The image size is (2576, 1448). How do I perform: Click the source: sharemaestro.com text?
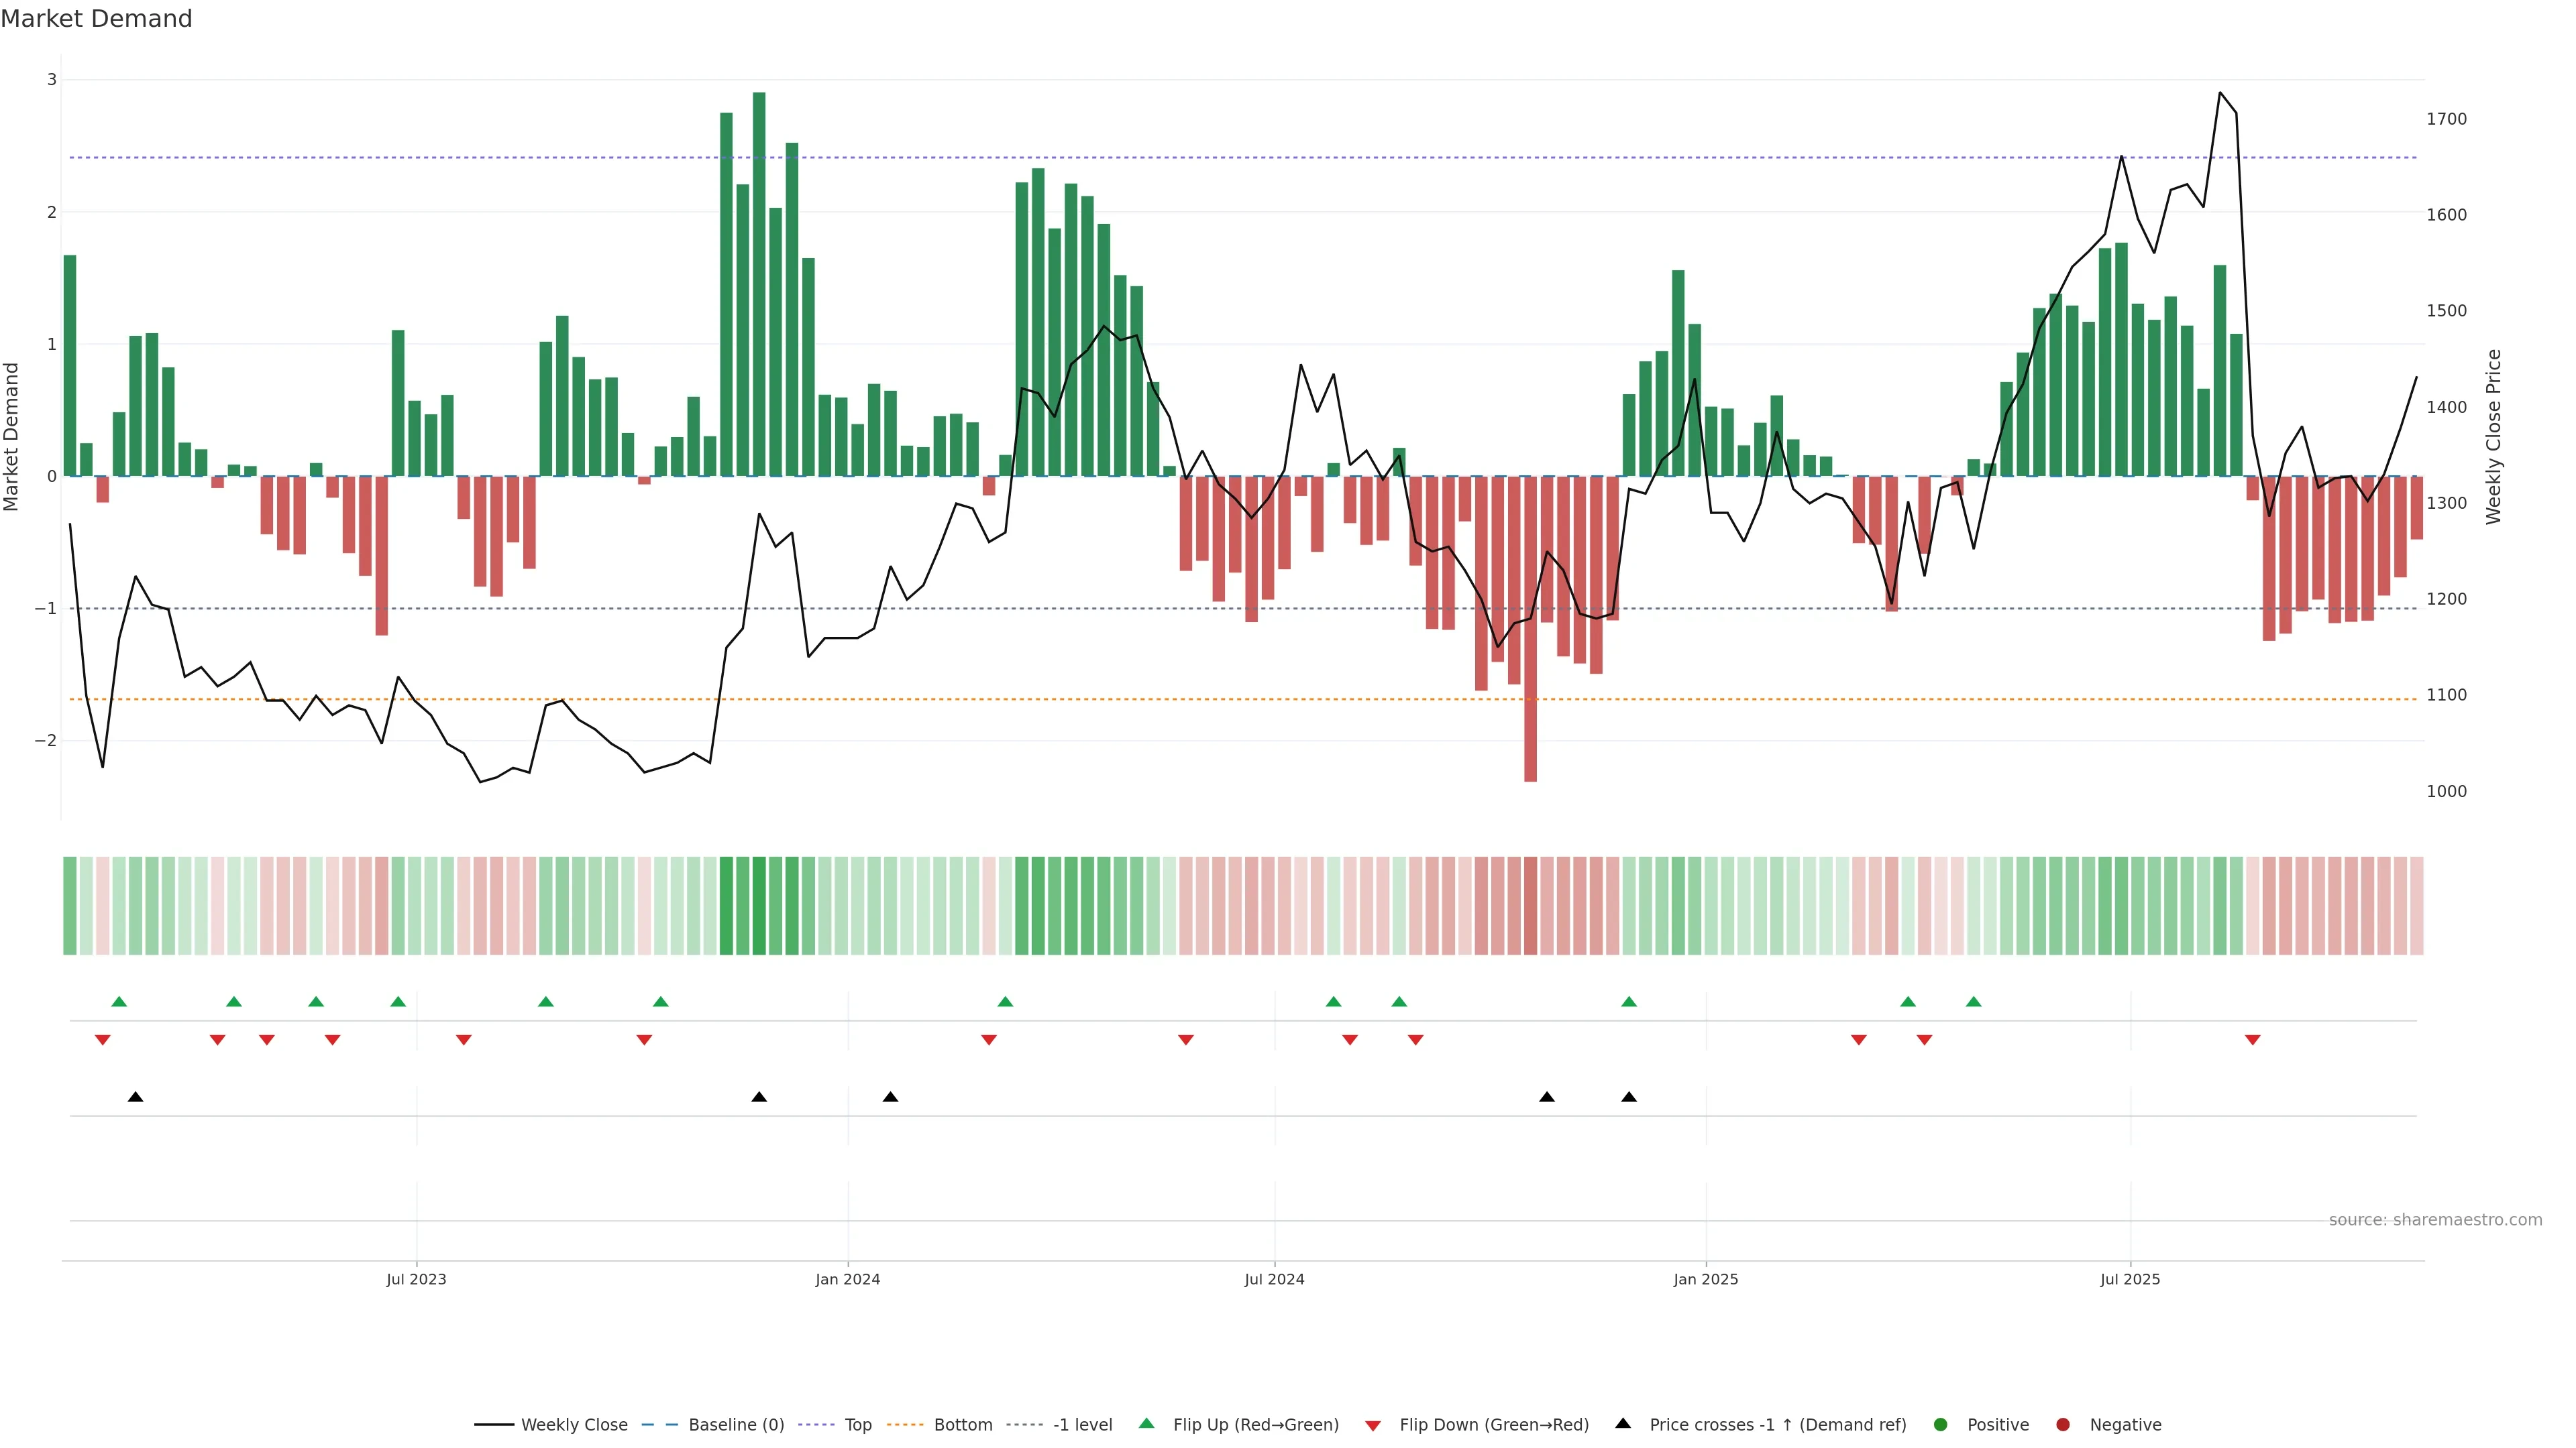pyautogui.click(x=2435, y=1219)
